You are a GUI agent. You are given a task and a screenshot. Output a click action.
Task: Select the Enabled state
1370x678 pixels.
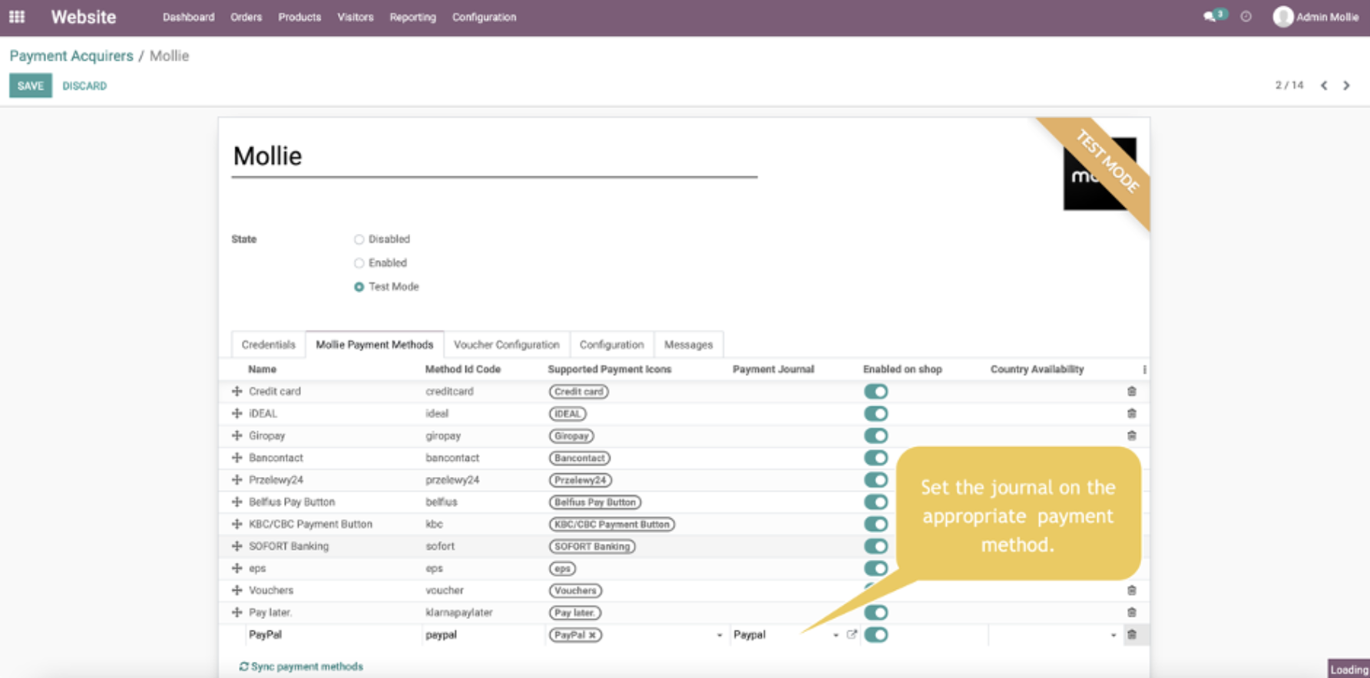[359, 263]
